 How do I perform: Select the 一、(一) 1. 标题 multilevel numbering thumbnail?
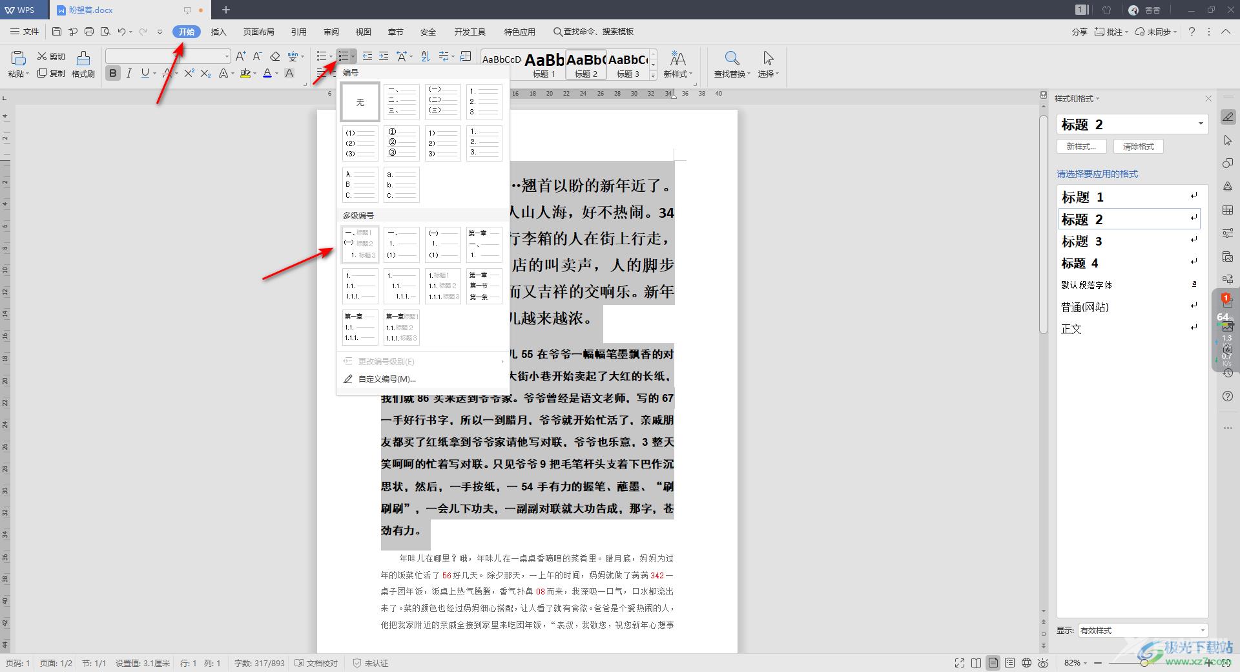(x=360, y=244)
